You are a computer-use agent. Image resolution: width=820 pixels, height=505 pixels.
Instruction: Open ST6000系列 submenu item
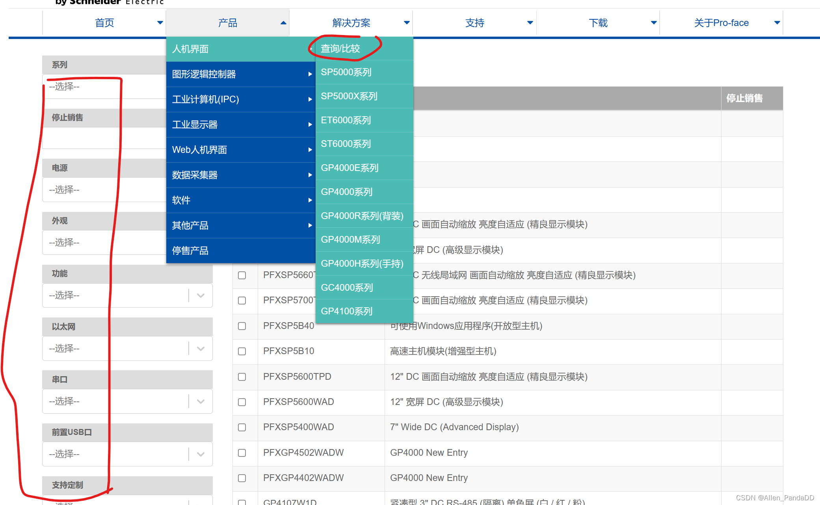[x=364, y=144]
